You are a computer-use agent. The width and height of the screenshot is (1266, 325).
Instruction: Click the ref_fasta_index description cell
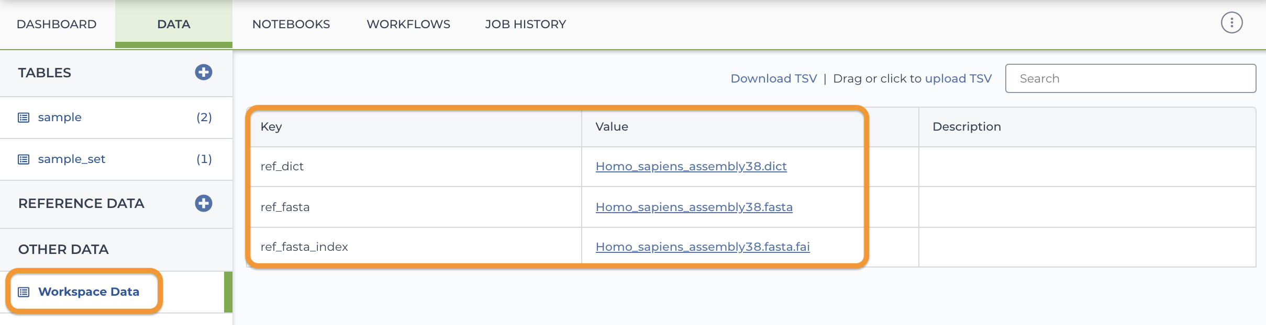[x=1087, y=247]
